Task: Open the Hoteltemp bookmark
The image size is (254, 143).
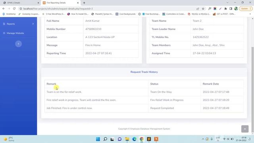Action: click(x=9, y=14)
